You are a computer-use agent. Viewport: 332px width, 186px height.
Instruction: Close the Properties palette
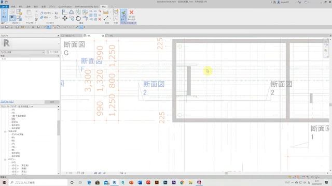click(x=59, y=36)
